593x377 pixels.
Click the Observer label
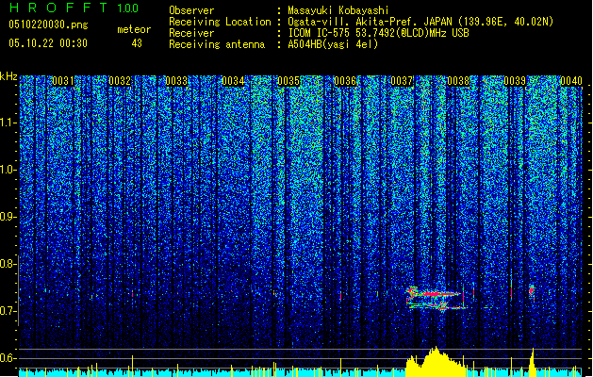click(191, 10)
